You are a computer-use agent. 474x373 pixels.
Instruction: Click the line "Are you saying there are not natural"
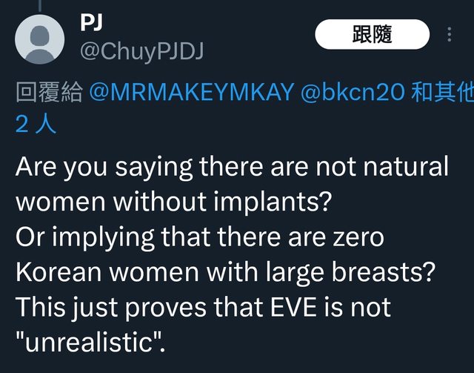pyautogui.click(x=232, y=166)
